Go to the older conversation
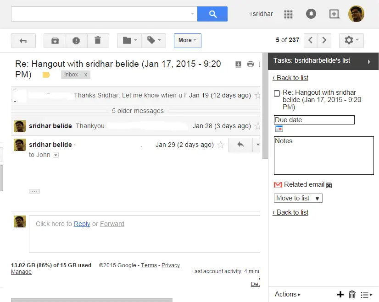This screenshot has height=302, width=379. click(x=324, y=40)
